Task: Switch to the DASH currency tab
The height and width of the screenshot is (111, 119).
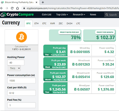Action: 70,24
